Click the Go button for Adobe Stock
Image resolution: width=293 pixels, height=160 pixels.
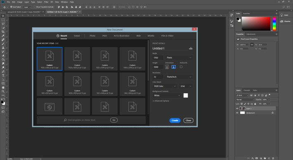pyautogui.click(x=114, y=120)
